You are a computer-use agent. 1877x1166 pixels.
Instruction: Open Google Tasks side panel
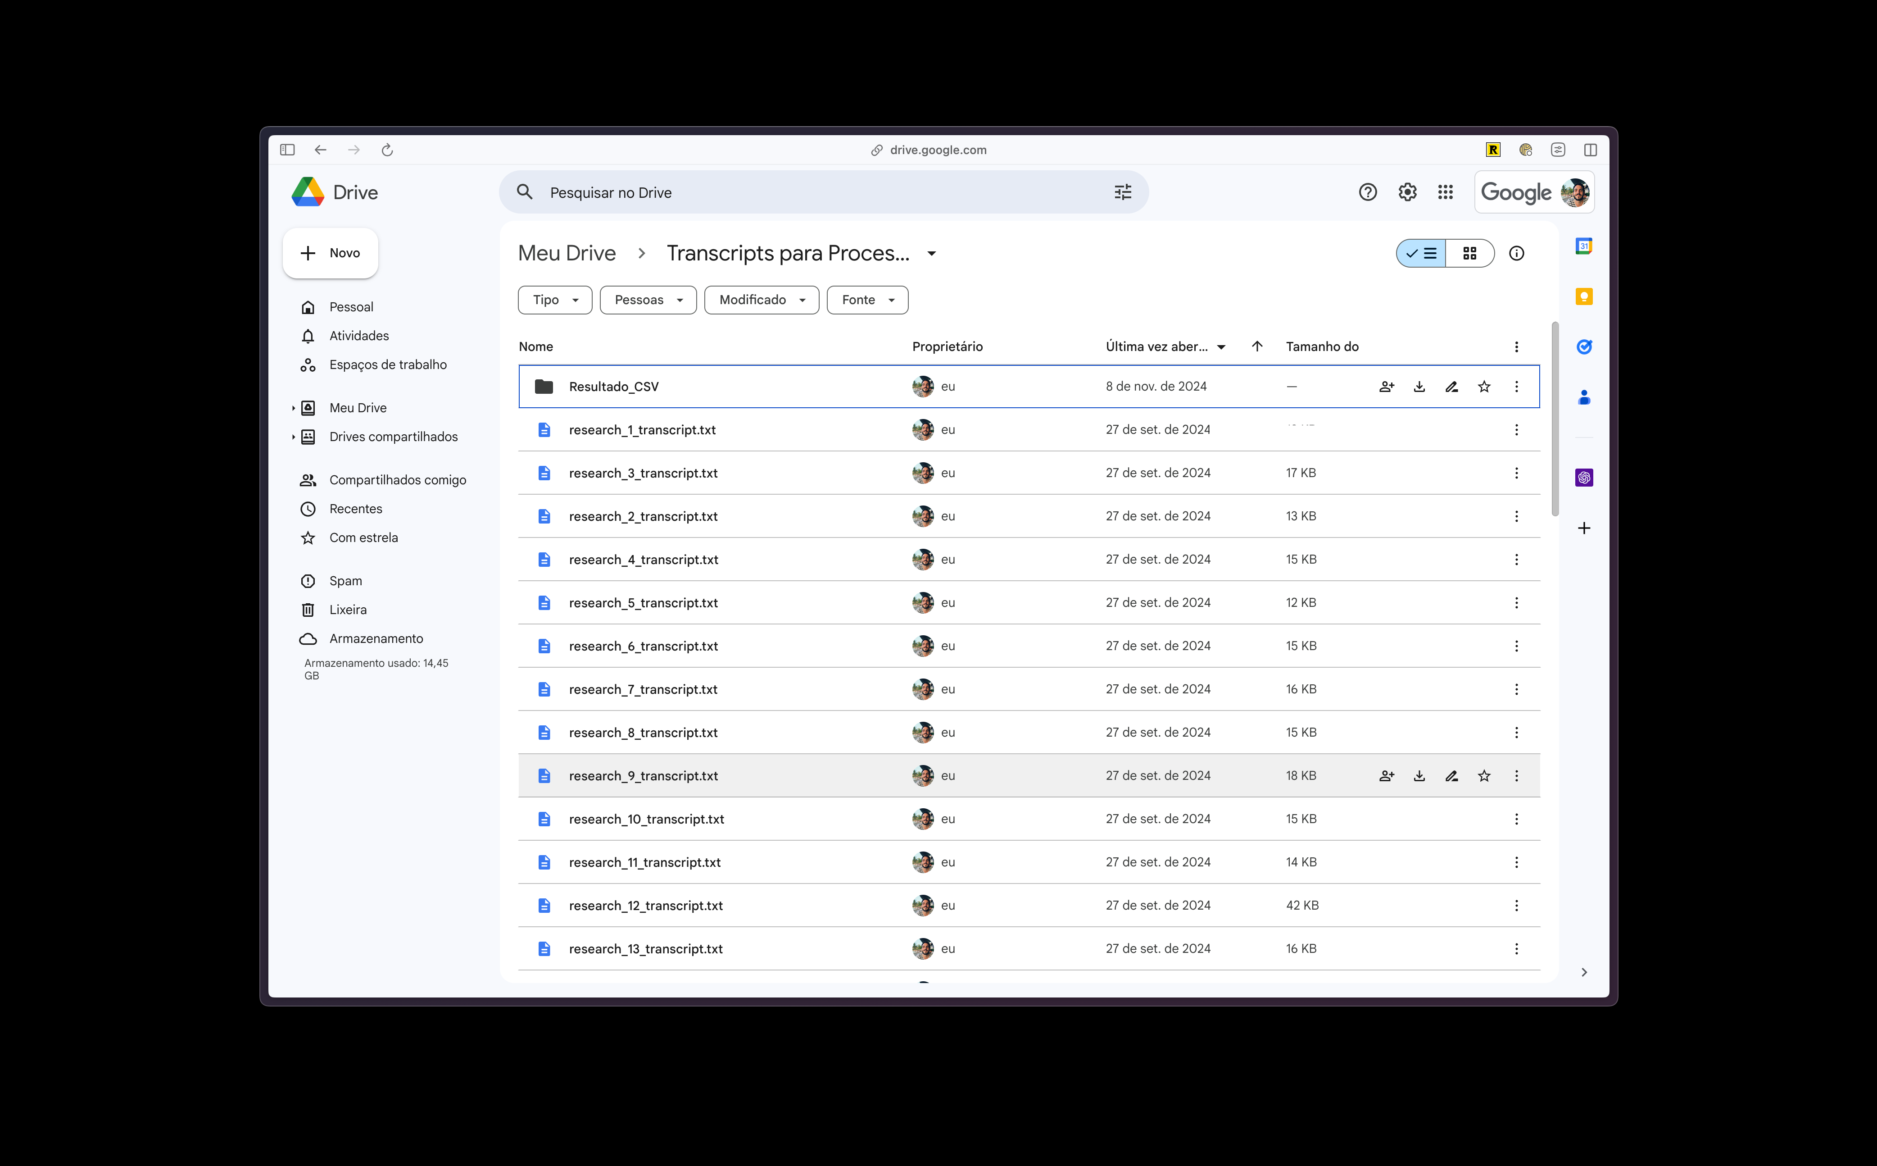1584,347
